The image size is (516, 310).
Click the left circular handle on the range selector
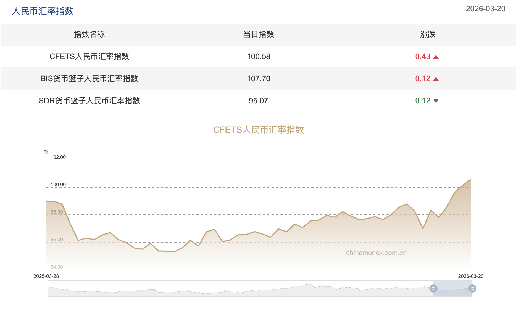[x=434, y=289]
